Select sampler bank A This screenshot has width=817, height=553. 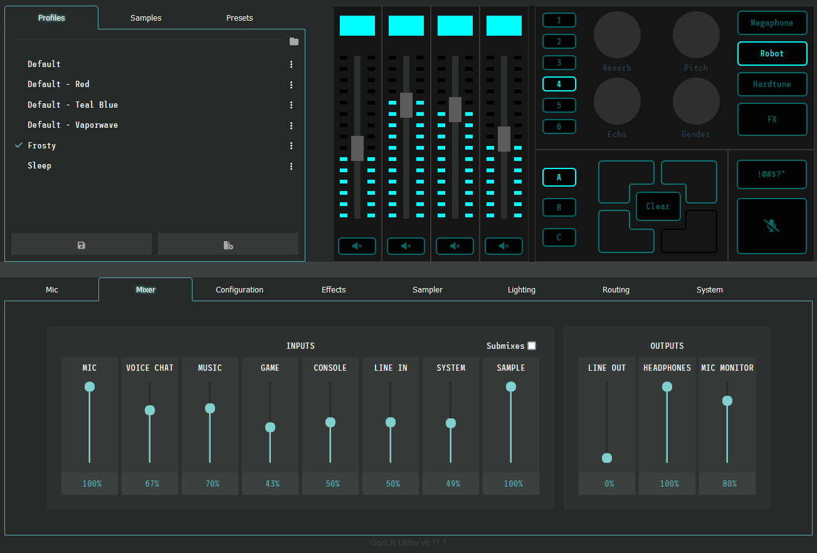pyautogui.click(x=559, y=177)
